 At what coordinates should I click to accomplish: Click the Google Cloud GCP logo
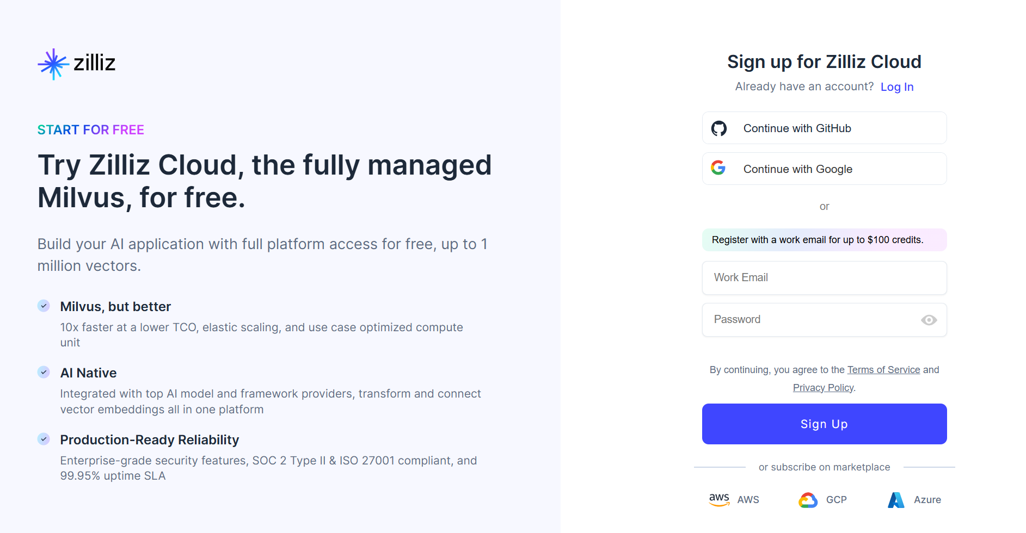pyautogui.click(x=808, y=500)
